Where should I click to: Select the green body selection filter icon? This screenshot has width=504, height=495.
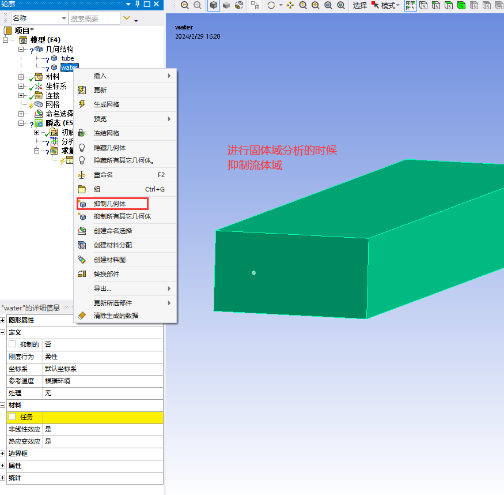pyautogui.click(x=461, y=6)
